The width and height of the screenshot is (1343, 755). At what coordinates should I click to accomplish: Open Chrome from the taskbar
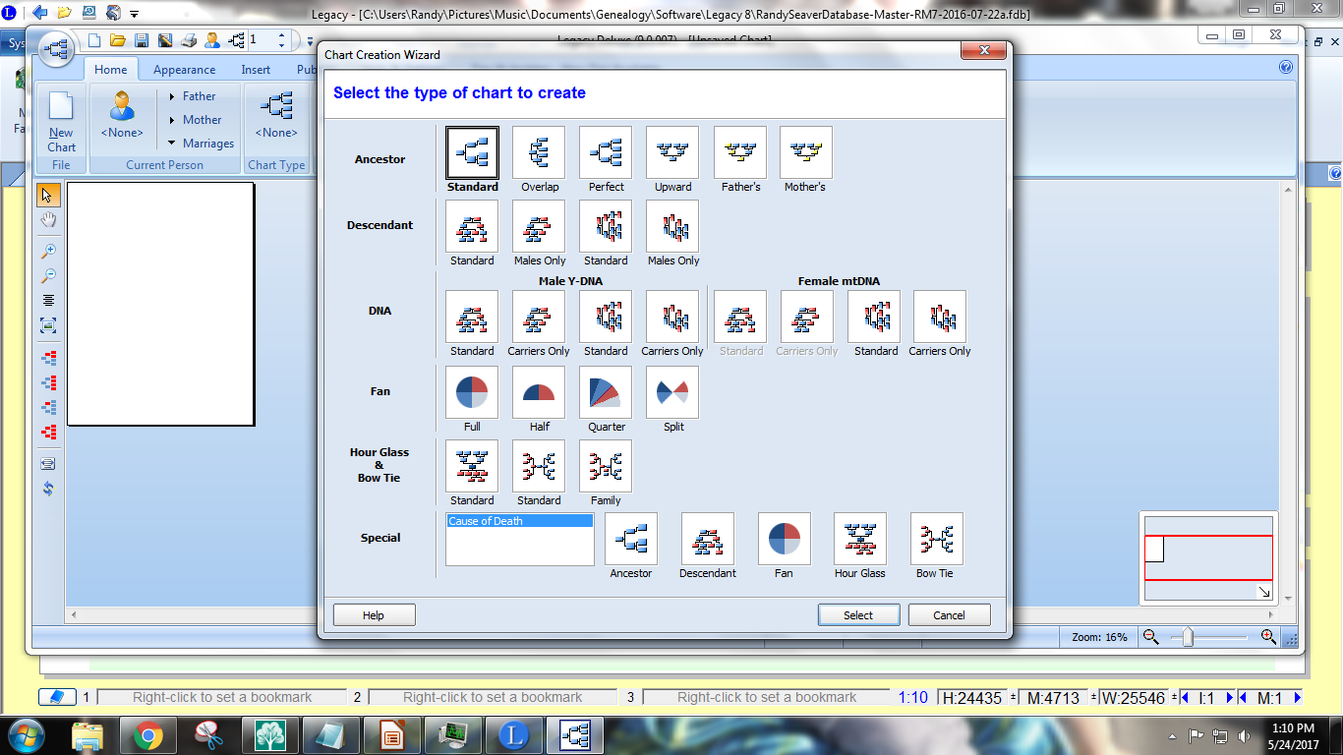(x=149, y=734)
